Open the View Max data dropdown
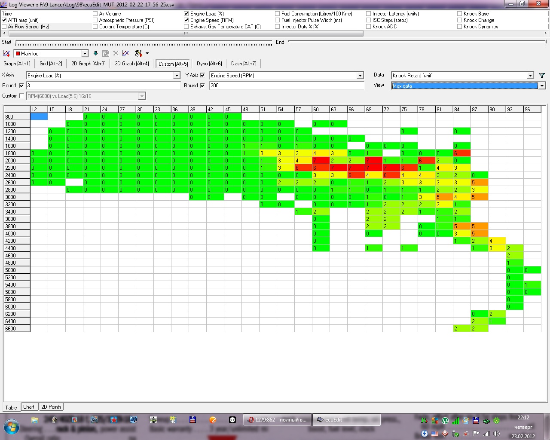This screenshot has width=550, height=440. (x=542, y=86)
